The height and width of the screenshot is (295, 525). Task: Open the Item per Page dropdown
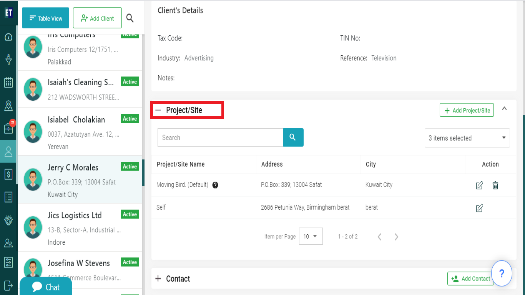[x=311, y=236]
